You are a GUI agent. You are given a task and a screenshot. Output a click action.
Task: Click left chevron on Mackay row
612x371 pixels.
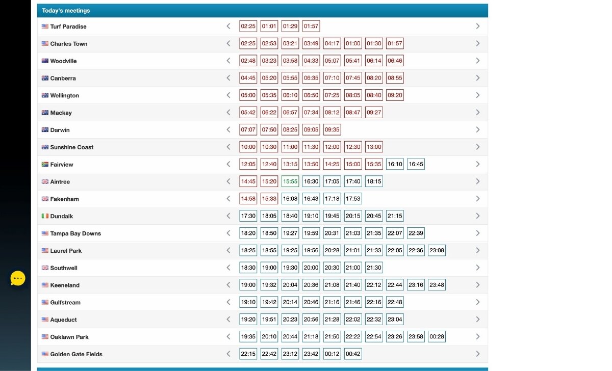point(228,112)
